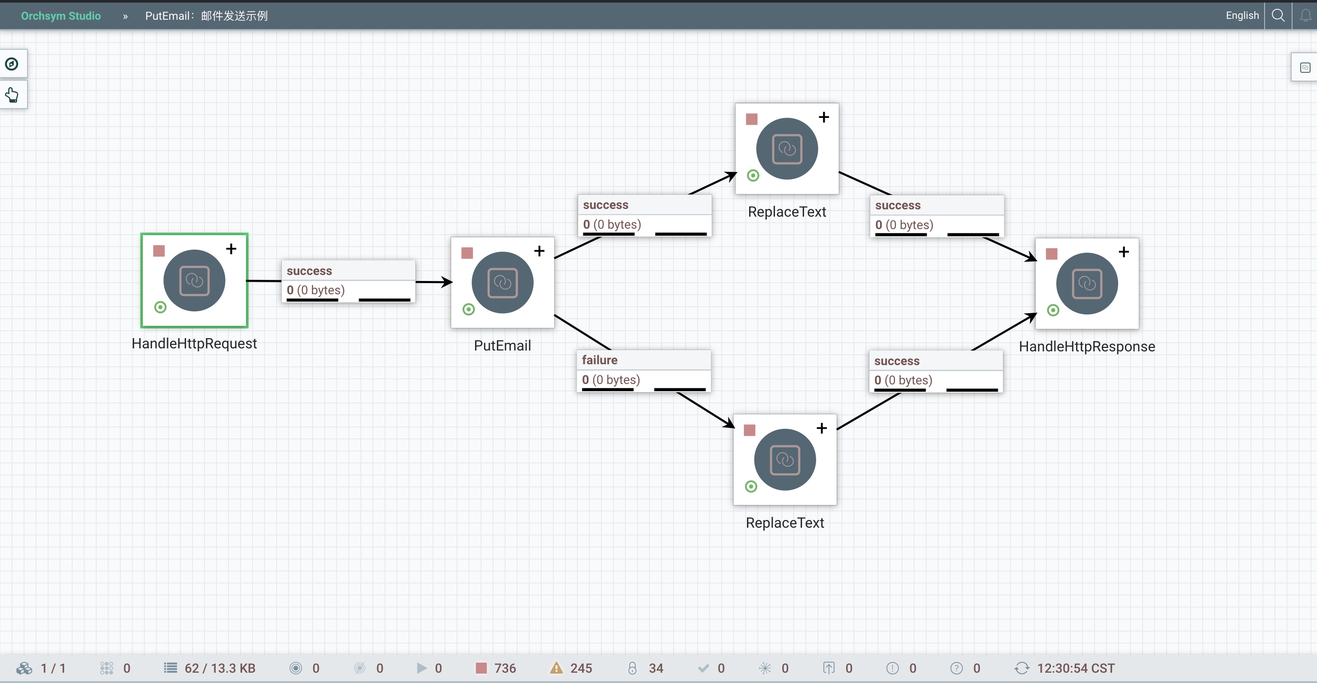The height and width of the screenshot is (683, 1317).
Task: Click the refresh icon beside 12:30:54 CST
Action: pyautogui.click(x=1021, y=668)
